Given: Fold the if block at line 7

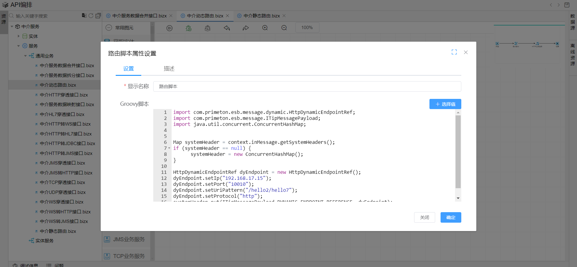Looking at the screenshot, I should [169, 148].
